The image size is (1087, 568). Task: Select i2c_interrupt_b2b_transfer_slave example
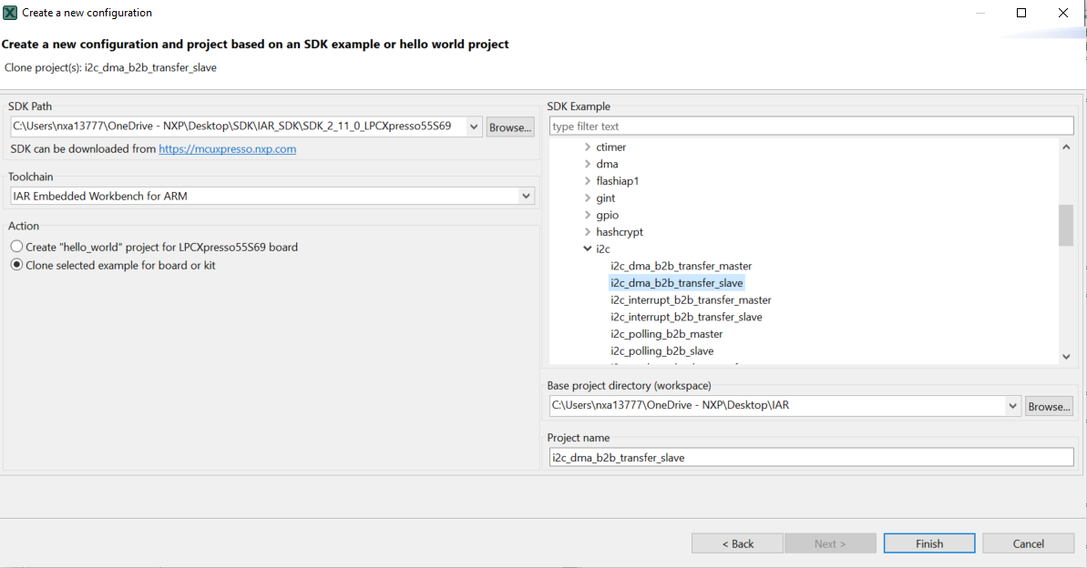point(686,318)
